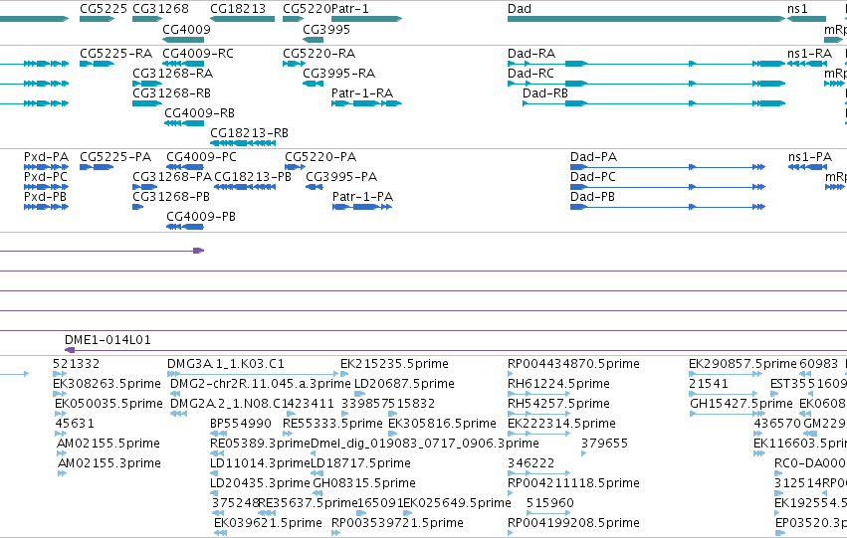Image resolution: width=847 pixels, height=538 pixels.
Task: Select EST EK308263.5prime label
Action: [x=106, y=384]
